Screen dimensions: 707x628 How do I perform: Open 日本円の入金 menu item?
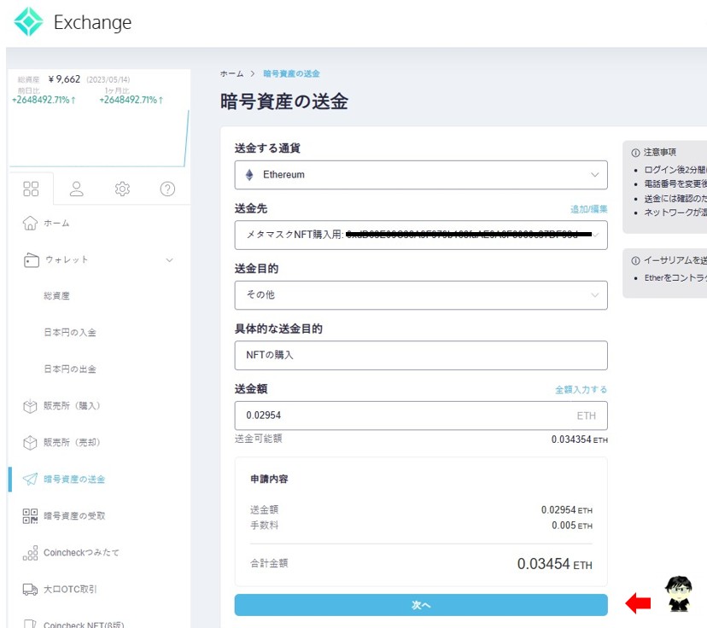(x=70, y=333)
